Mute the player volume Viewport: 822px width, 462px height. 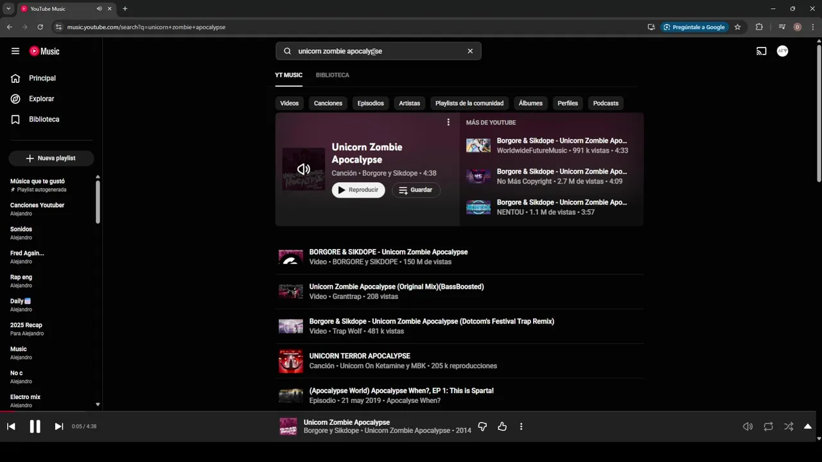pos(748,426)
